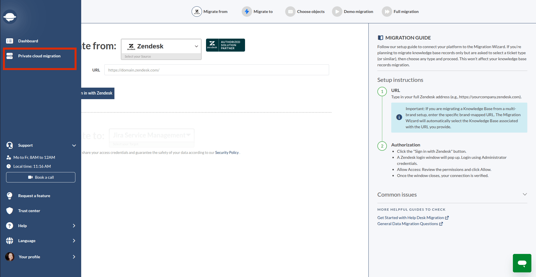This screenshot has width=536, height=277.
Task: Click Sign in with Zendesk button
Action: 98,93
